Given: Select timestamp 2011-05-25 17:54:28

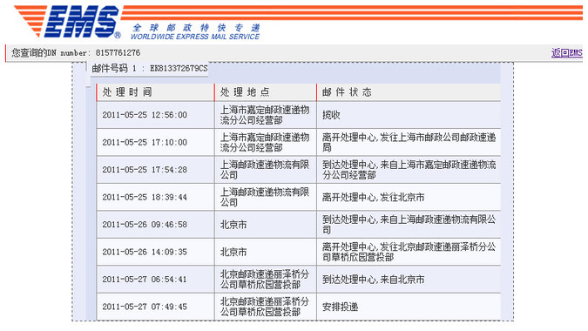Looking at the screenshot, I should tap(145, 170).
